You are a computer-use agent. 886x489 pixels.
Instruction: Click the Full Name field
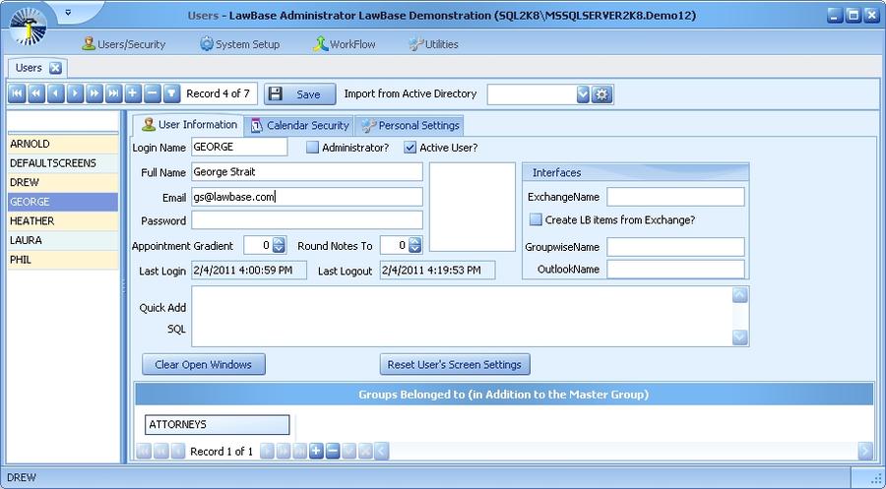click(307, 171)
